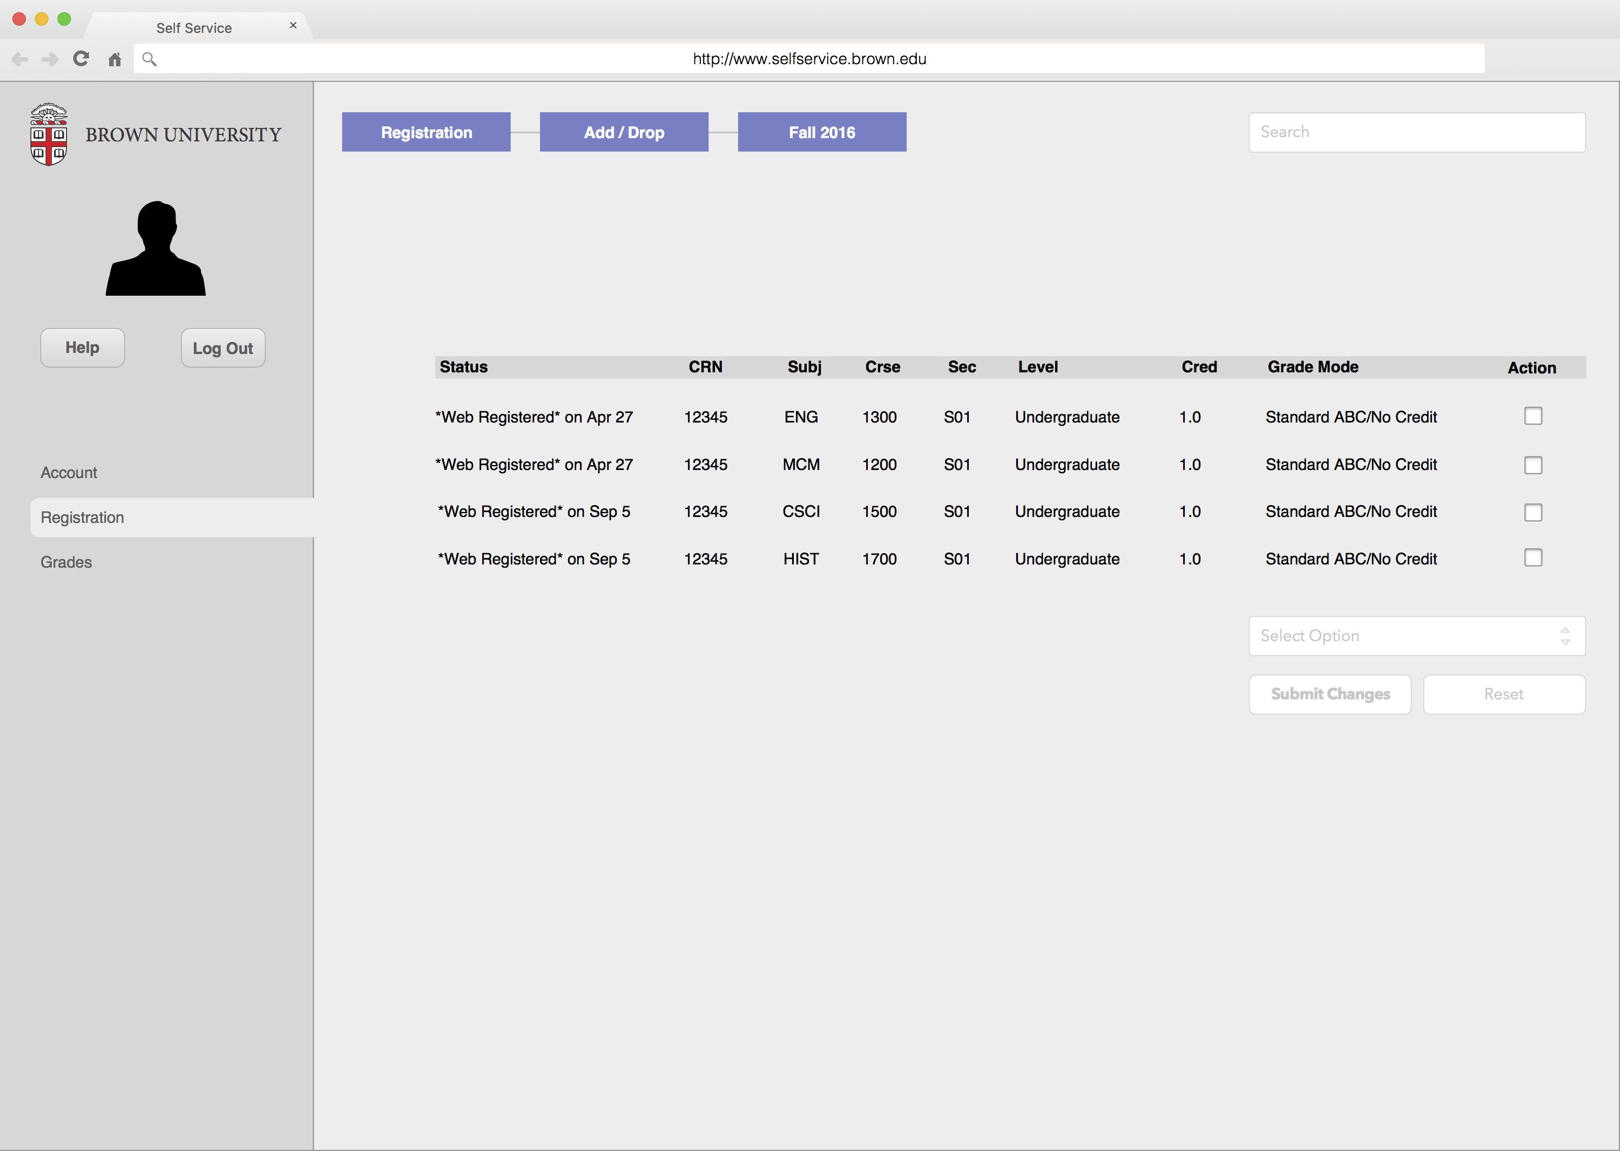1620x1151 pixels.
Task: Click the Action column header
Action: click(1532, 368)
